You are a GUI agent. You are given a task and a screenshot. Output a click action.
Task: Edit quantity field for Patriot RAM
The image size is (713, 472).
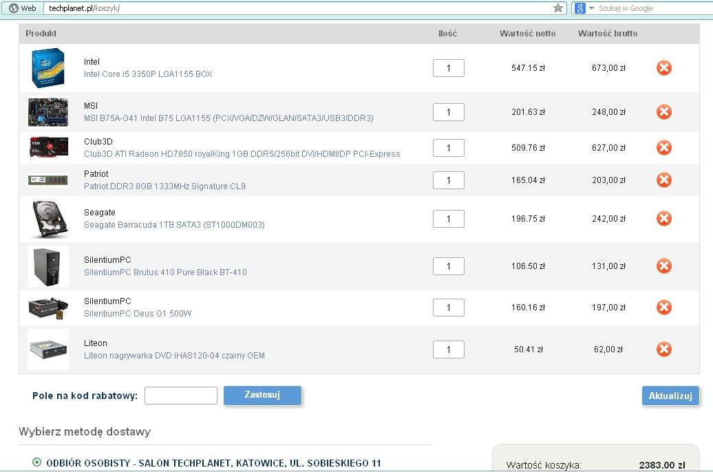(x=448, y=180)
